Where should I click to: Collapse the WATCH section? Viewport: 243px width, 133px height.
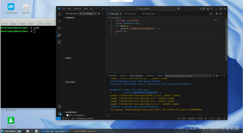click(67, 58)
